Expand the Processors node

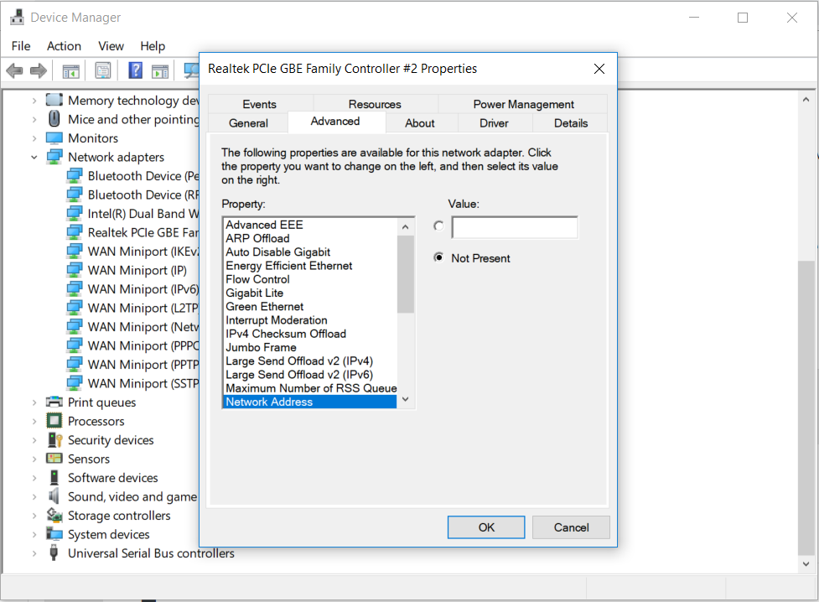pos(34,421)
